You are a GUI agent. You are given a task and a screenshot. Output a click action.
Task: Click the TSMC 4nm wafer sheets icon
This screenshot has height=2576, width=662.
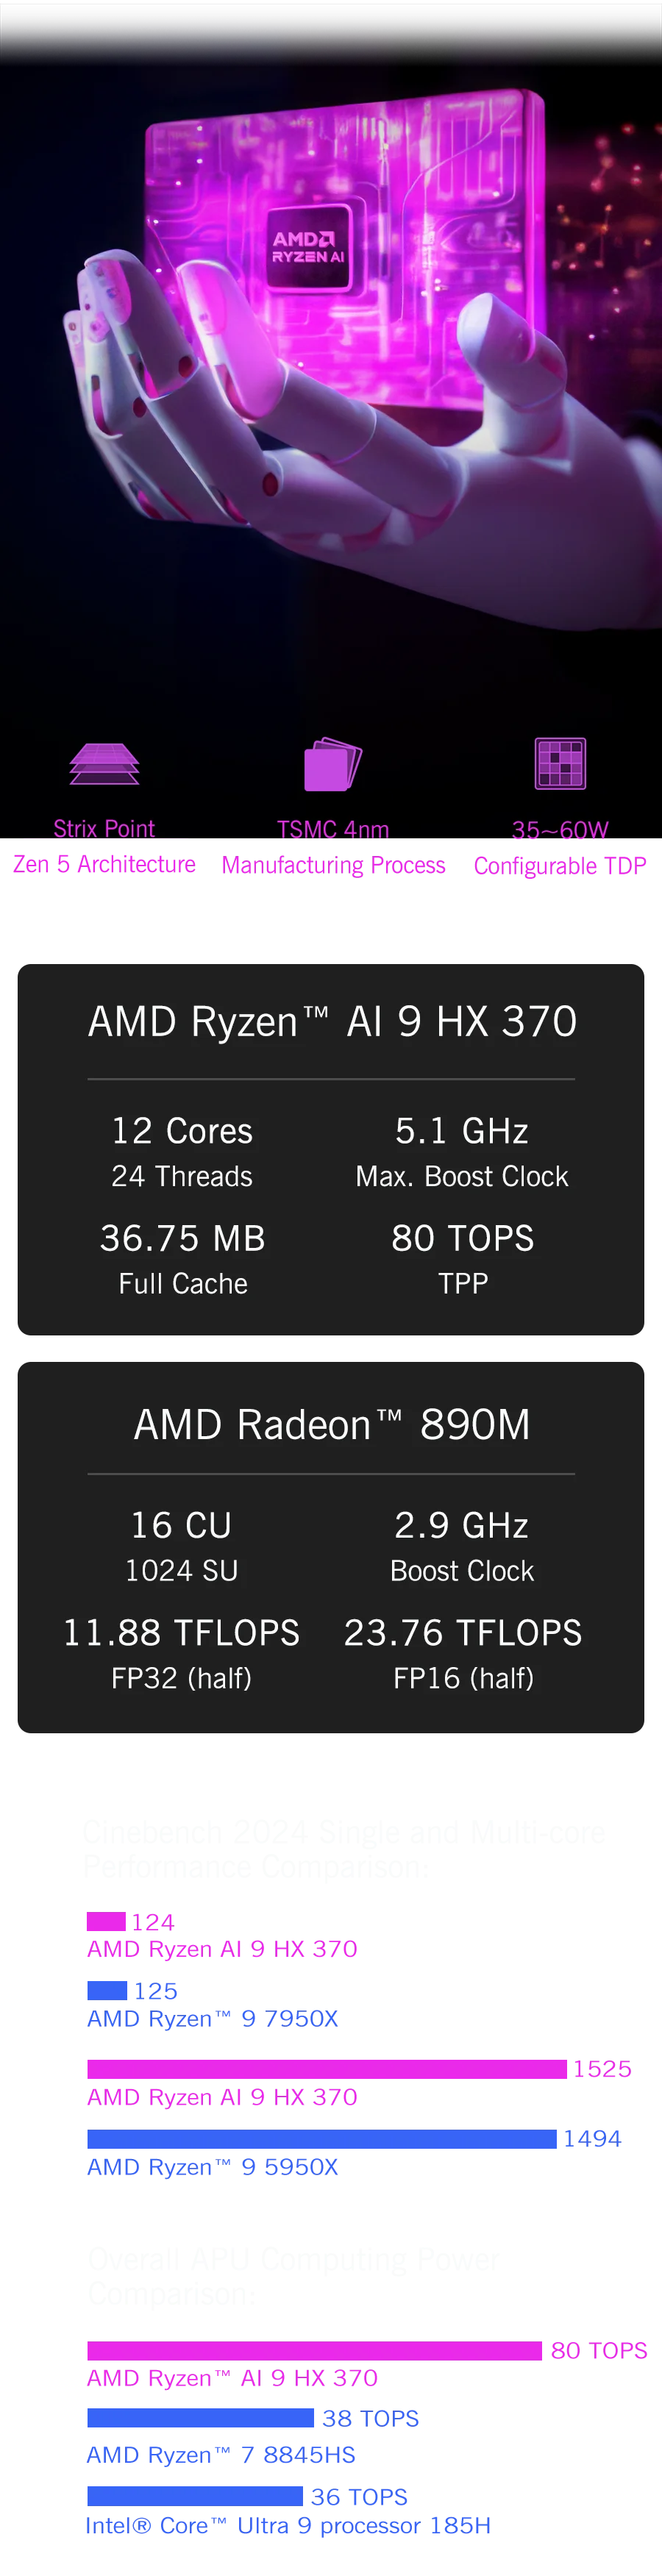tap(332, 764)
